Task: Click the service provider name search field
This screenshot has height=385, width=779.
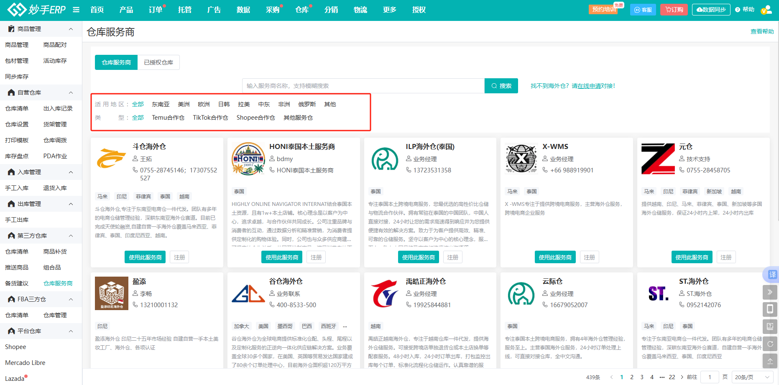Action: (363, 86)
